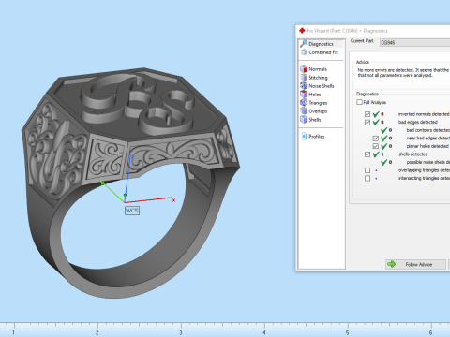The width and height of the screenshot is (450, 337).
Task: Click the ruler mark labeled 3
Action: click(181, 332)
